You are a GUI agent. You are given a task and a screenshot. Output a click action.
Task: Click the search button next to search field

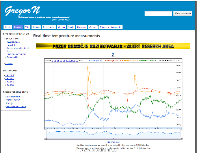click(183, 13)
